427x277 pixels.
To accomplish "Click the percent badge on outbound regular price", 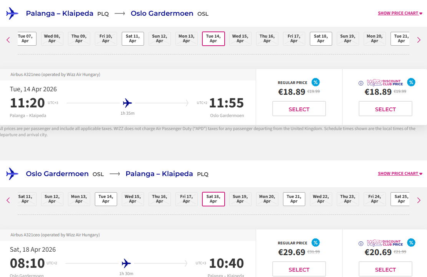I will [x=316, y=82].
